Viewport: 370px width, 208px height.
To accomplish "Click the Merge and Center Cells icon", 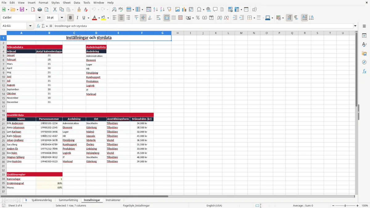I will (167, 18).
